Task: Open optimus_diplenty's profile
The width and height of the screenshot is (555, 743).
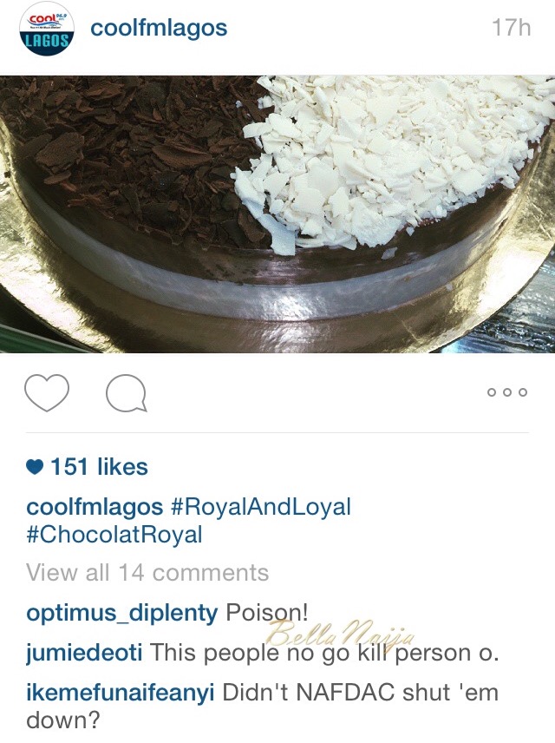Action: (122, 613)
